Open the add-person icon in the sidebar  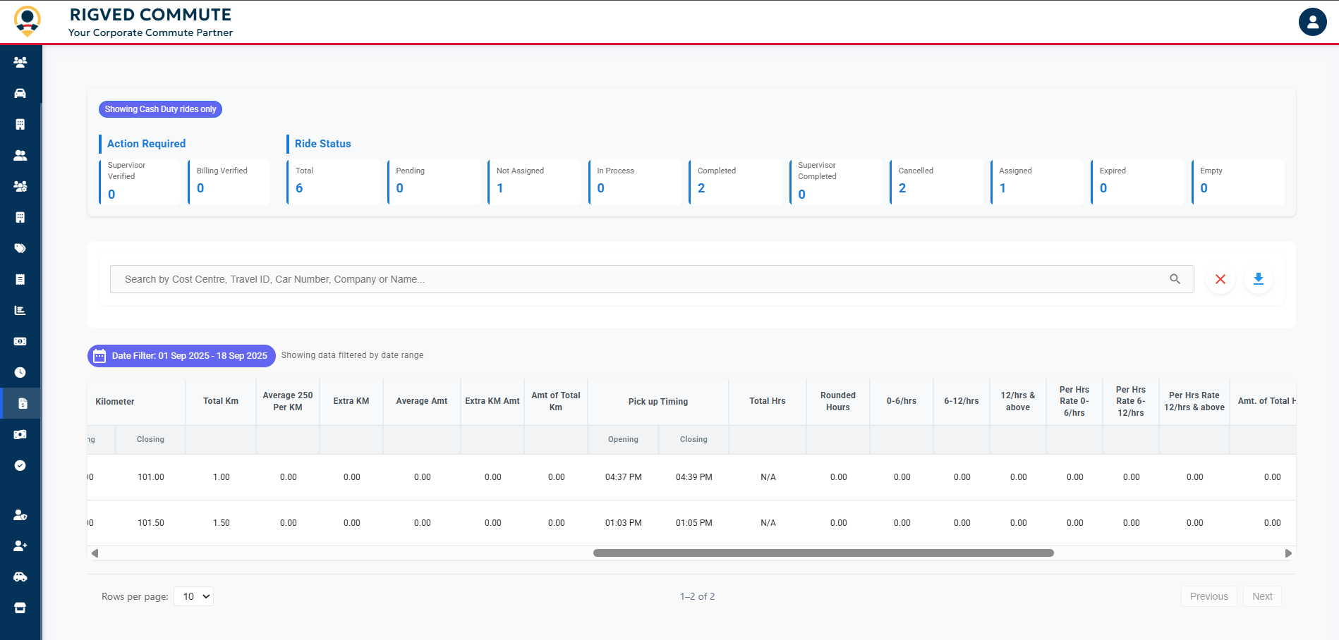pos(20,546)
